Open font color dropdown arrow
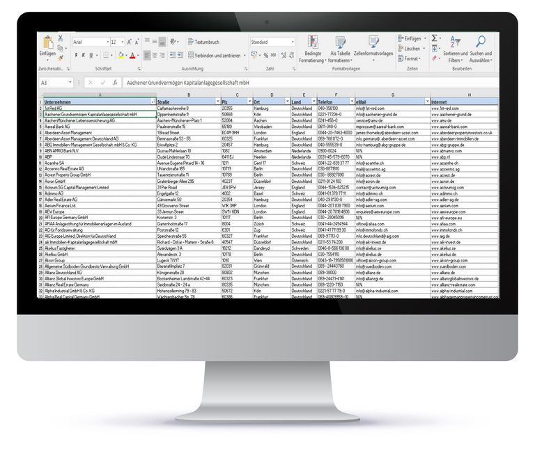Image resolution: width=535 pixels, height=450 pixels. tap(138, 55)
